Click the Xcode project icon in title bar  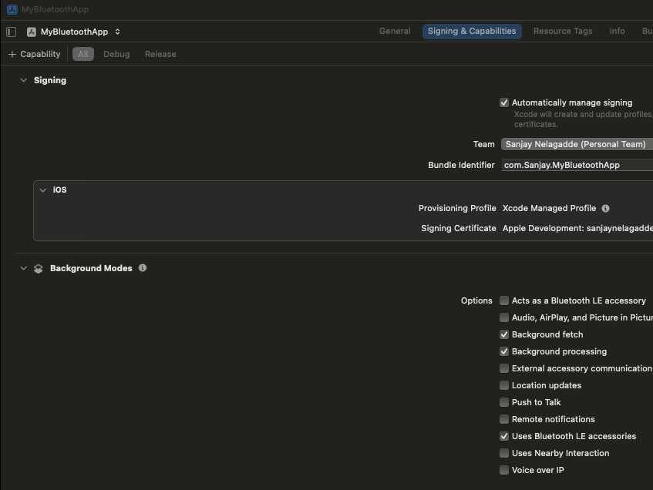coord(12,9)
